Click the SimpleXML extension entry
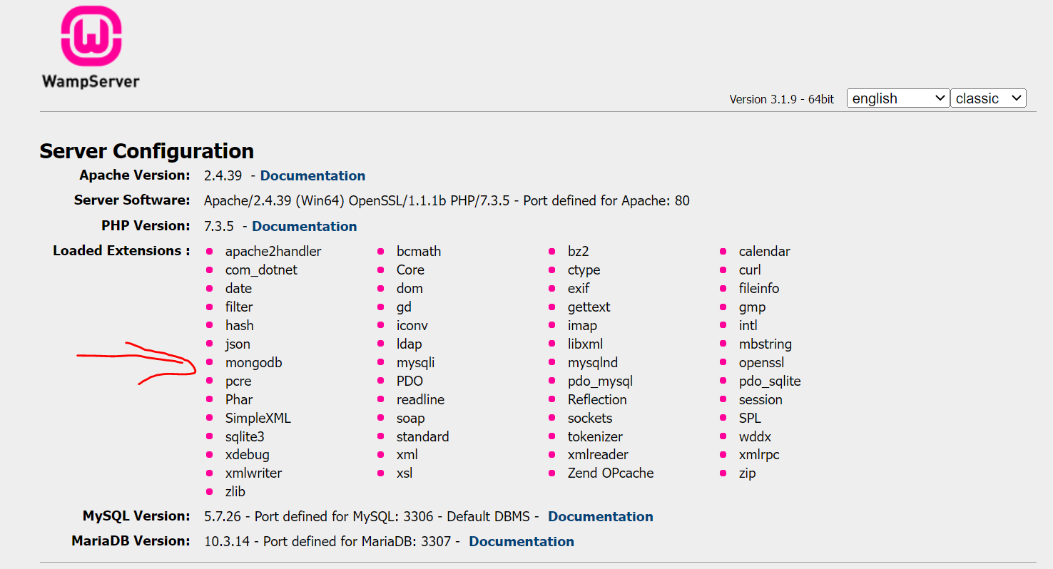This screenshot has height=569, width=1053. (258, 418)
